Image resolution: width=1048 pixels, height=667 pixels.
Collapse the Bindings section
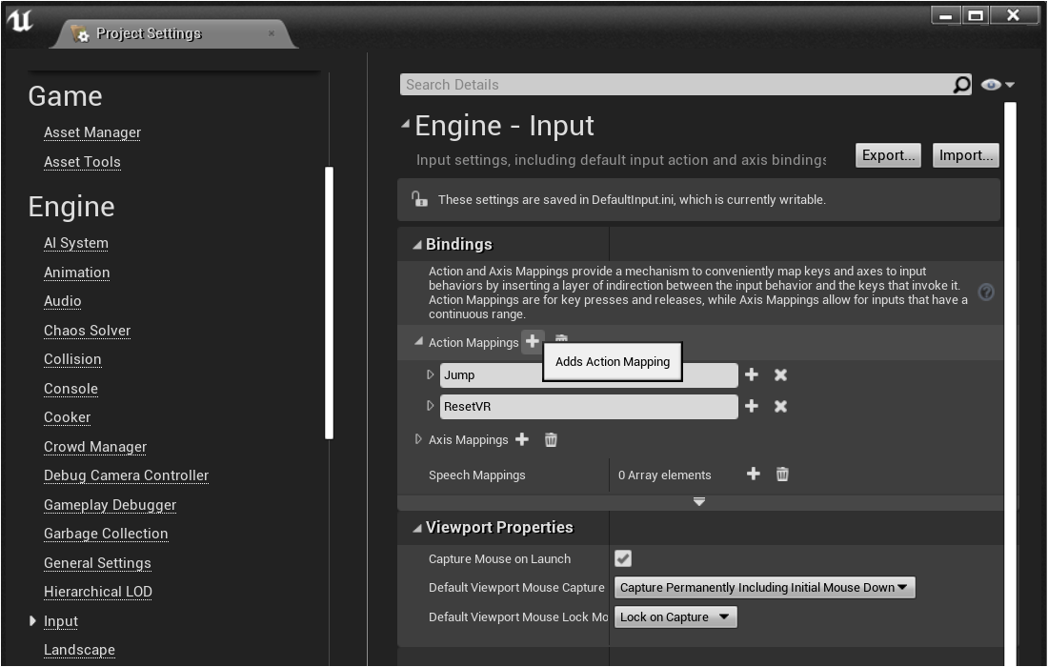pyautogui.click(x=417, y=245)
